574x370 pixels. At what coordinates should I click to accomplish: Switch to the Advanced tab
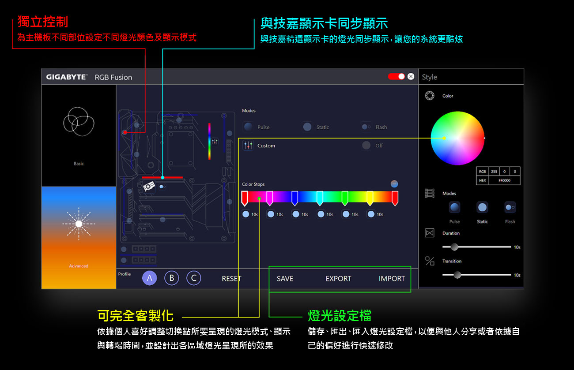pos(79,237)
